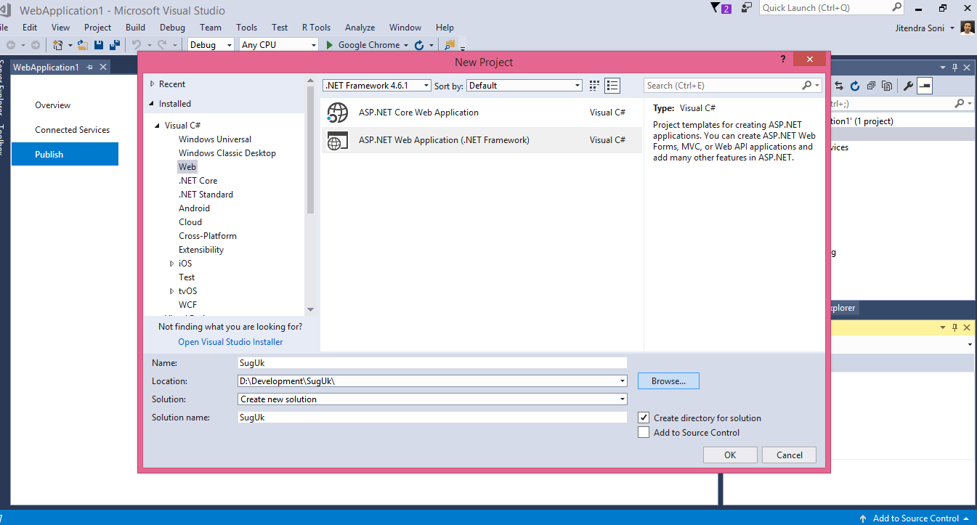Viewport: 977px width, 525px height.
Task: Open the R Tools menu
Action: (316, 28)
